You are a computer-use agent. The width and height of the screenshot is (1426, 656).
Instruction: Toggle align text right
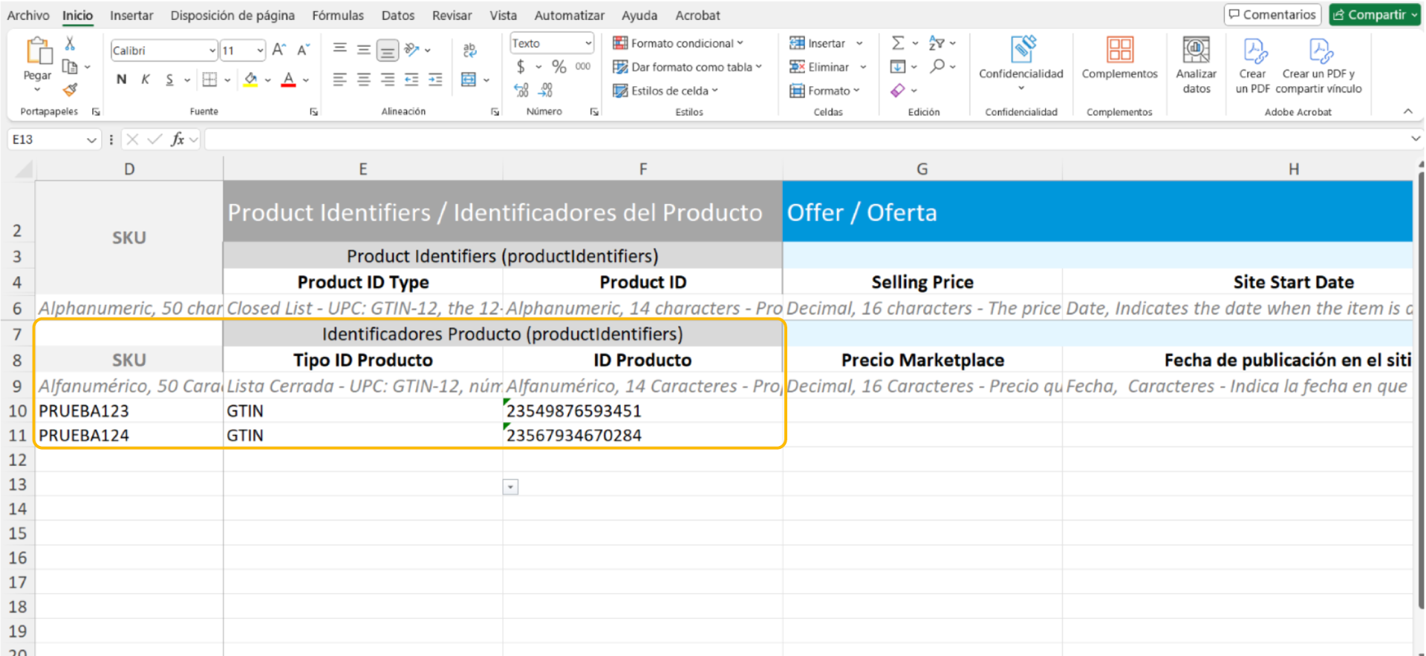[388, 79]
